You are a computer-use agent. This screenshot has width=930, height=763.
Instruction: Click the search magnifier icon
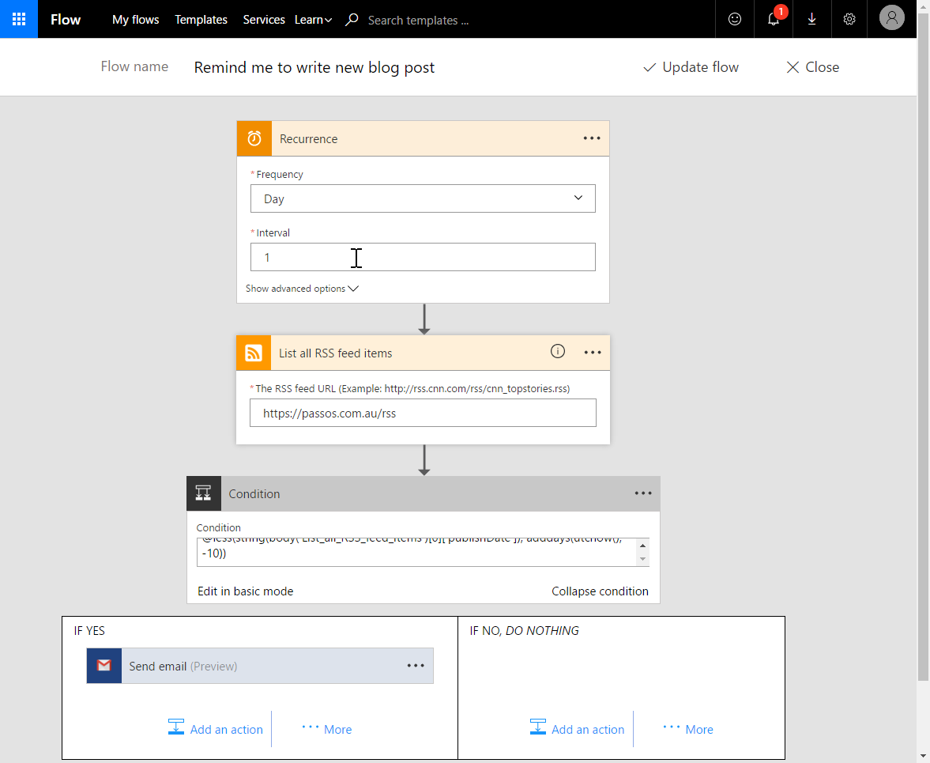tap(352, 20)
